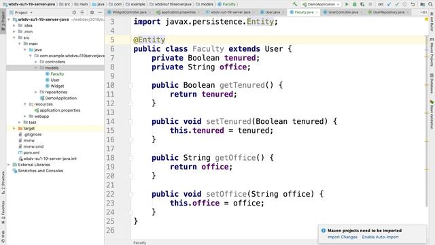Fold getTenured method at line 10 gutter

click(130, 85)
